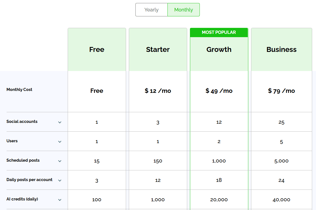316x210 pixels.
Task: Click the Free price in Free column
Action: tap(96, 91)
